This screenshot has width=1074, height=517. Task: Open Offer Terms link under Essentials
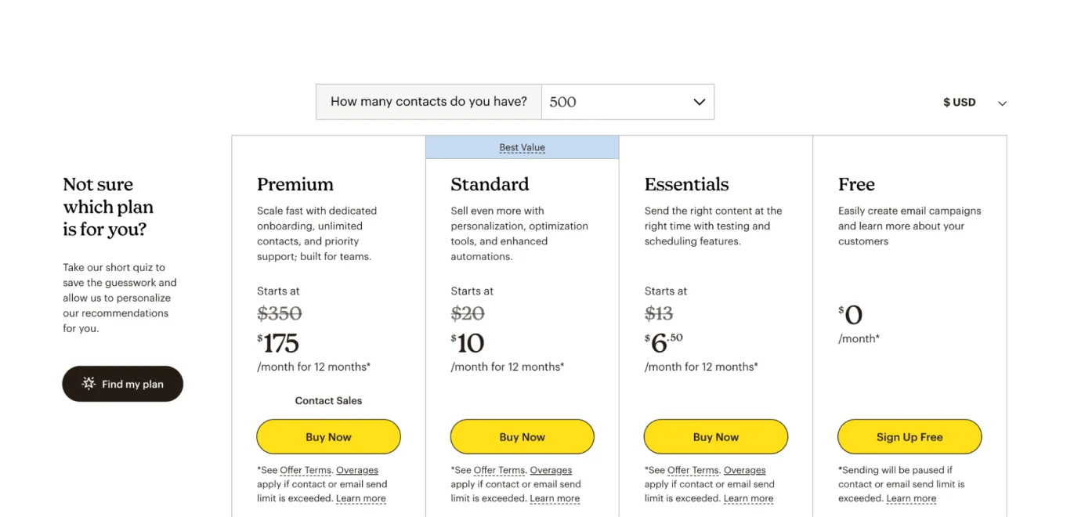pos(692,470)
